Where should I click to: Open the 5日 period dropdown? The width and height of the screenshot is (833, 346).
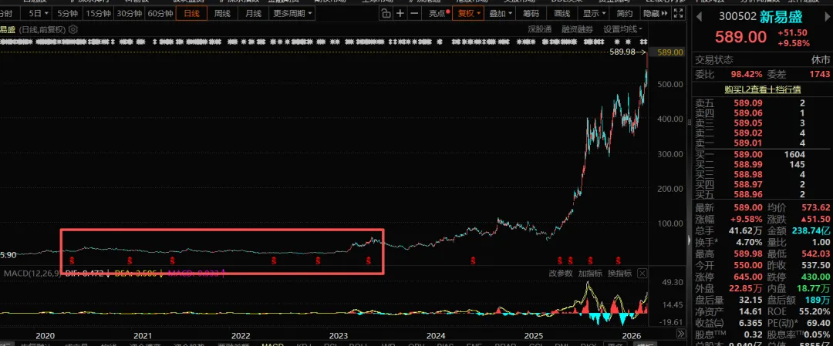coord(39,13)
